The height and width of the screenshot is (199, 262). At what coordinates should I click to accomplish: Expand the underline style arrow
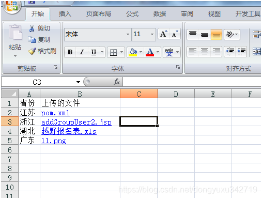tap(102, 52)
